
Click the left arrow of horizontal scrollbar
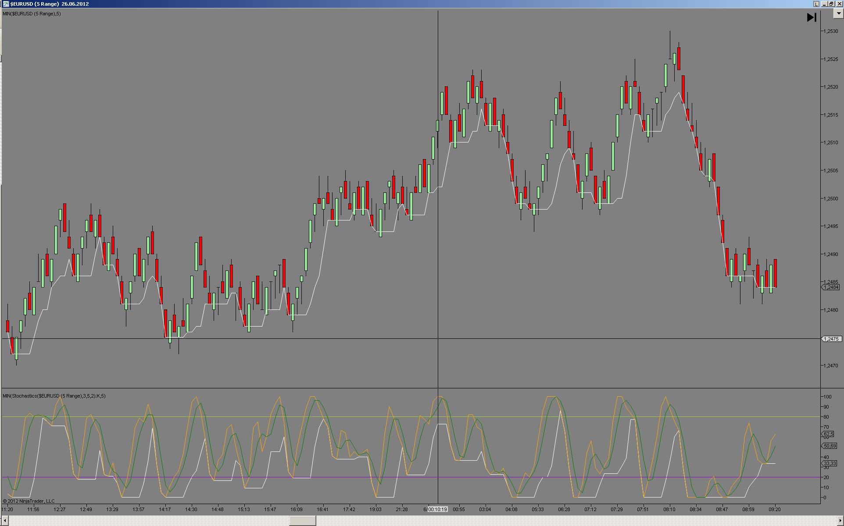pyautogui.click(x=4, y=521)
